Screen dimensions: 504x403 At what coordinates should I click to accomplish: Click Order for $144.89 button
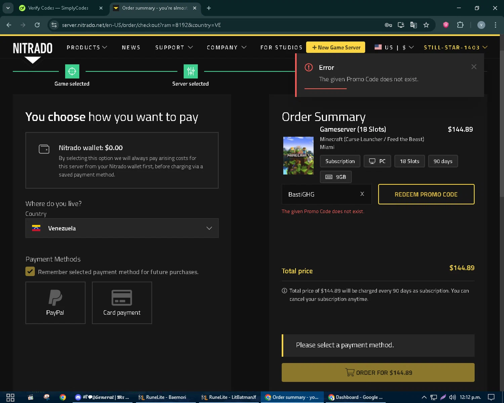pyautogui.click(x=378, y=372)
